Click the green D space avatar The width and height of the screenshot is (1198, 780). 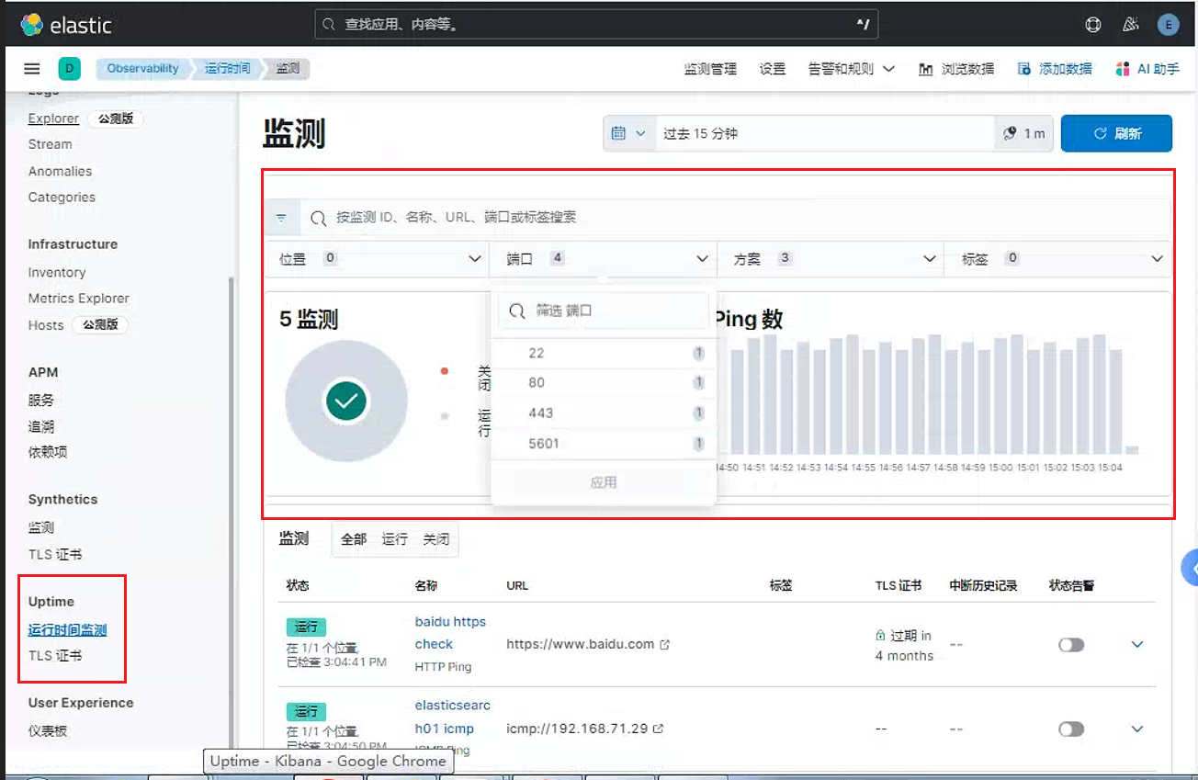click(x=69, y=69)
